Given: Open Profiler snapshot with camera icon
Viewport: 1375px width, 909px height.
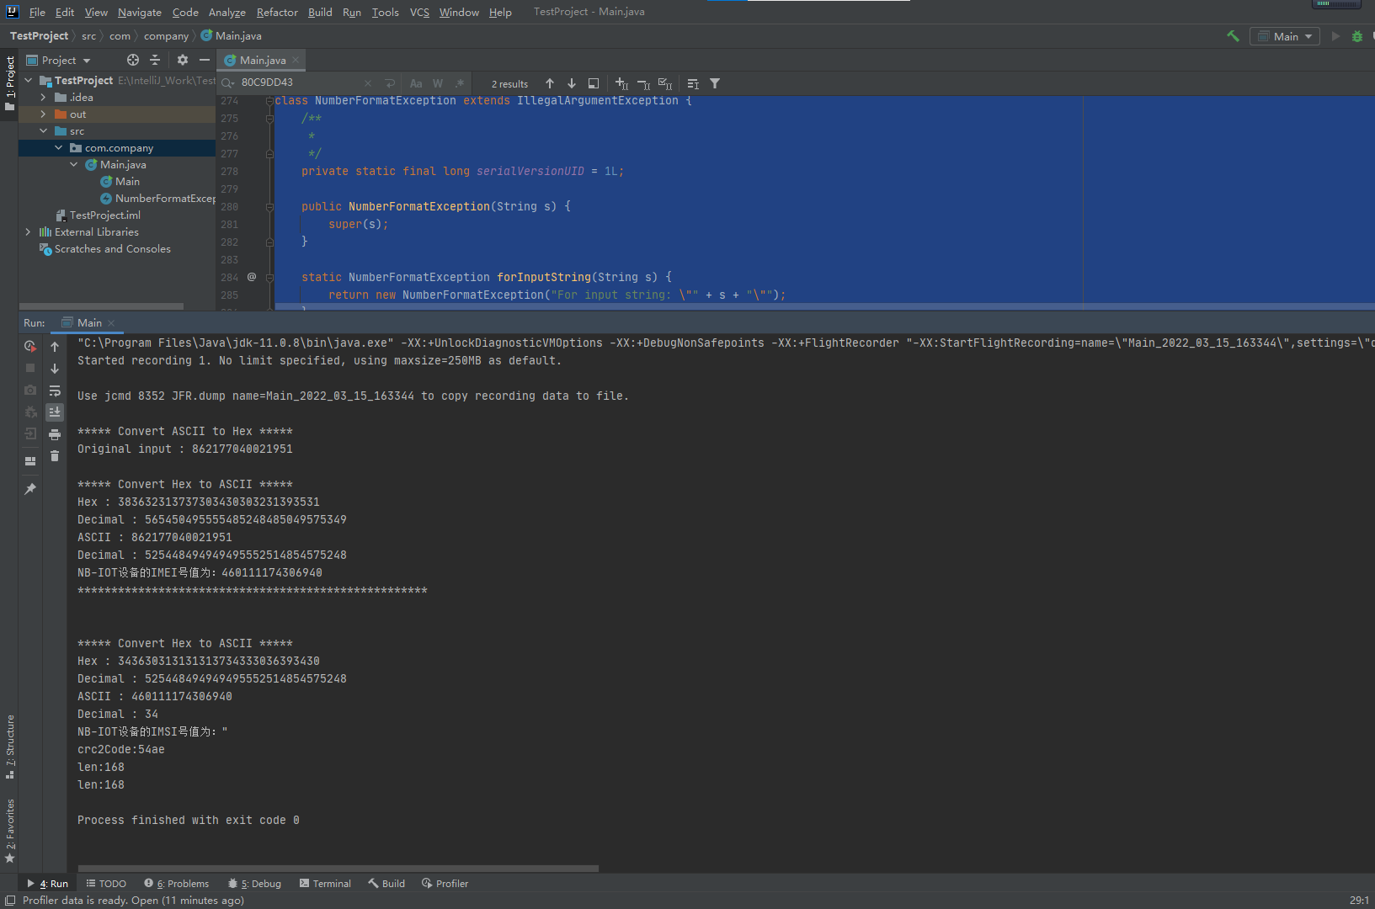Looking at the screenshot, I should point(29,390).
